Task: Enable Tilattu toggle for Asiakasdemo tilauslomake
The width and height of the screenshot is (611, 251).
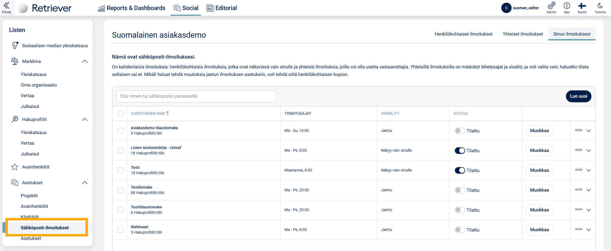Action: (460, 131)
